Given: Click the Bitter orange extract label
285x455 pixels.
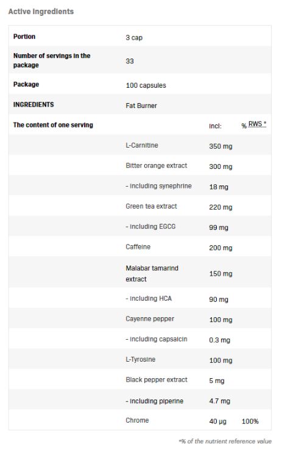Looking at the screenshot, I should 157,165.
